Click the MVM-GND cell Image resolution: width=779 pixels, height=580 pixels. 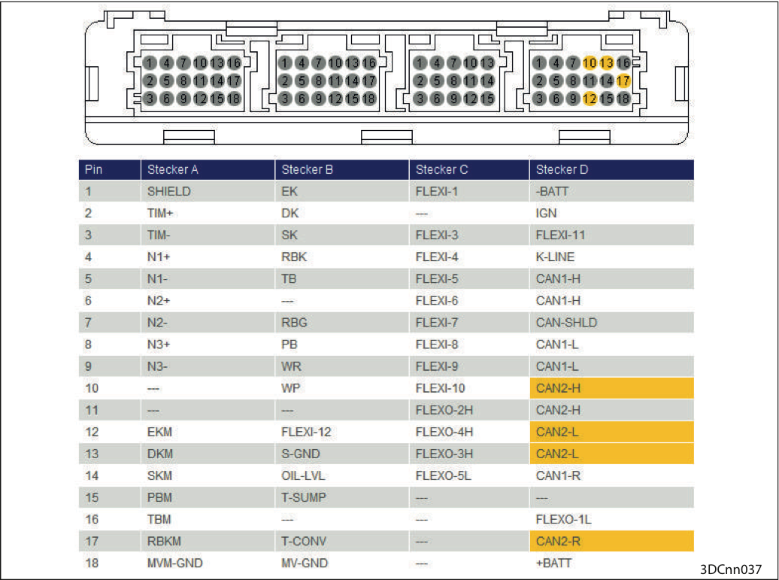click(x=208, y=563)
